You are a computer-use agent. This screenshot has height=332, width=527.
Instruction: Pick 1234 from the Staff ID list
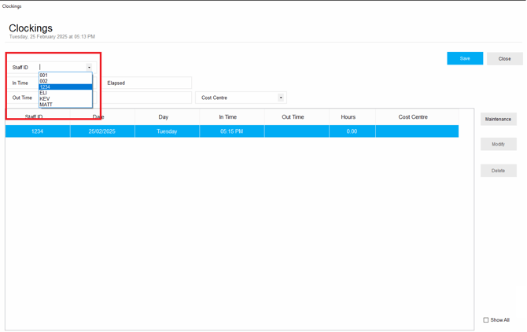[65, 87]
